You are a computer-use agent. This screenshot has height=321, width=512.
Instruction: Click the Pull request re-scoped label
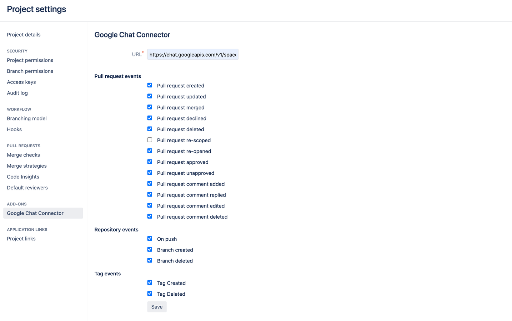[x=184, y=140]
